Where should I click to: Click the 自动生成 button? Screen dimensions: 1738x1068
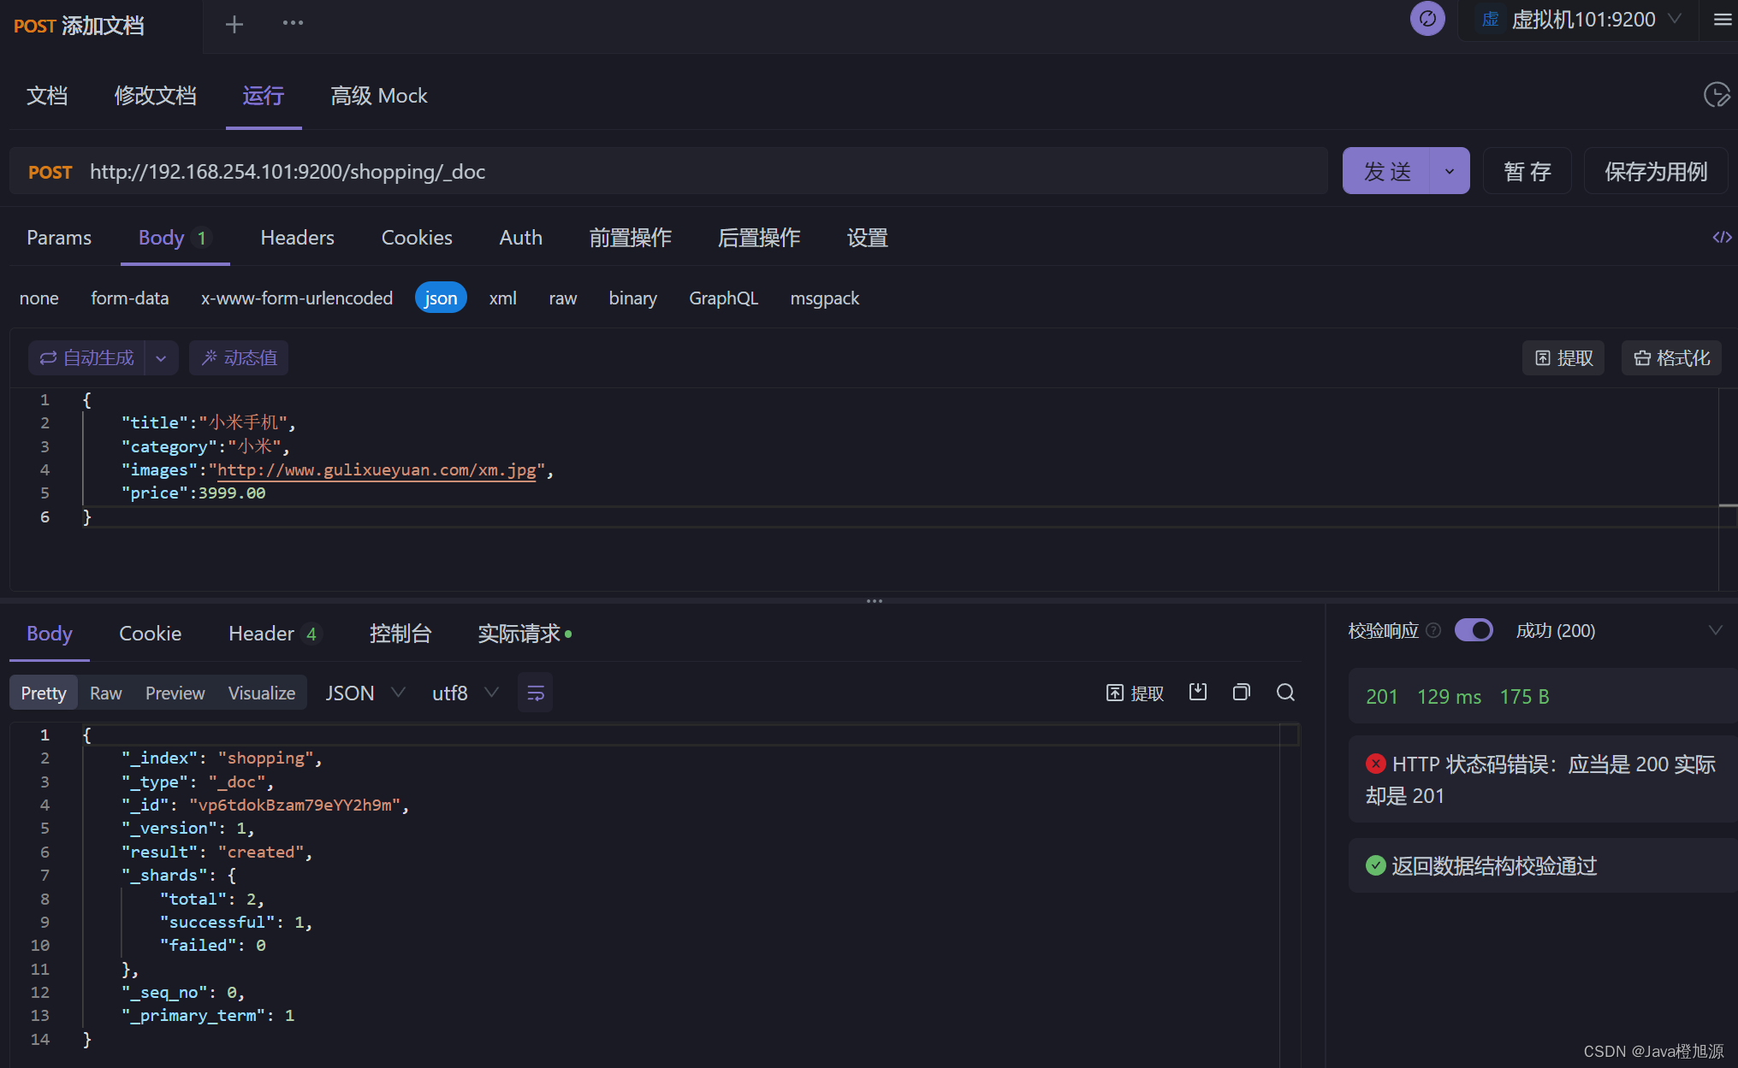pyautogui.click(x=86, y=358)
